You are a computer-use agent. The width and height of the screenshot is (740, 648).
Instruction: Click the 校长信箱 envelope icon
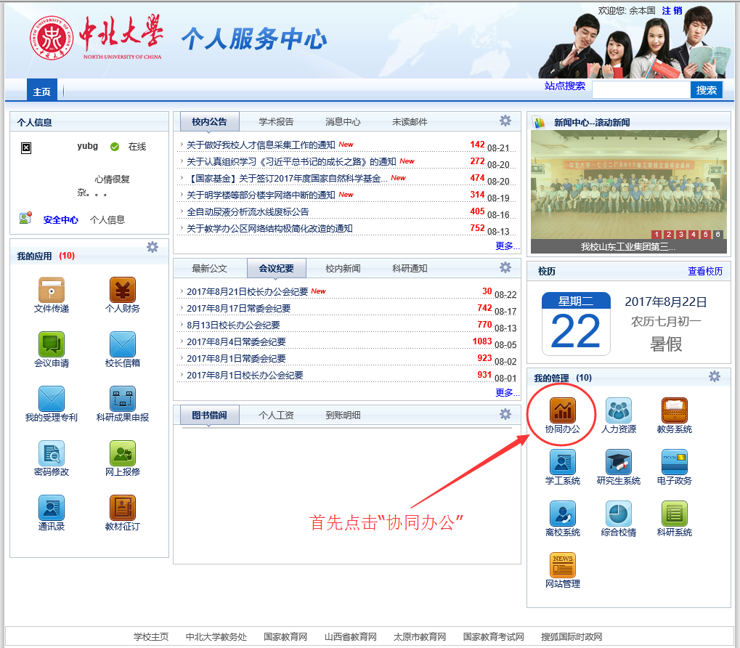pos(123,344)
